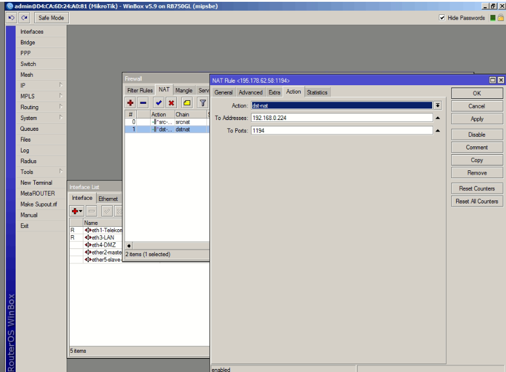The image size is (506, 372).
Task: Click Reset Counters button
Action: coord(477,188)
